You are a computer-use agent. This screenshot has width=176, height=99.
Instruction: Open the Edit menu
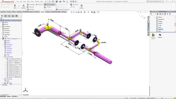coord(21,2)
